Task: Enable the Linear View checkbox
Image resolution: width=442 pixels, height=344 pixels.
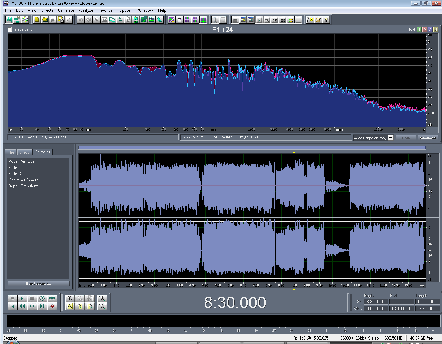Action: click(10, 30)
